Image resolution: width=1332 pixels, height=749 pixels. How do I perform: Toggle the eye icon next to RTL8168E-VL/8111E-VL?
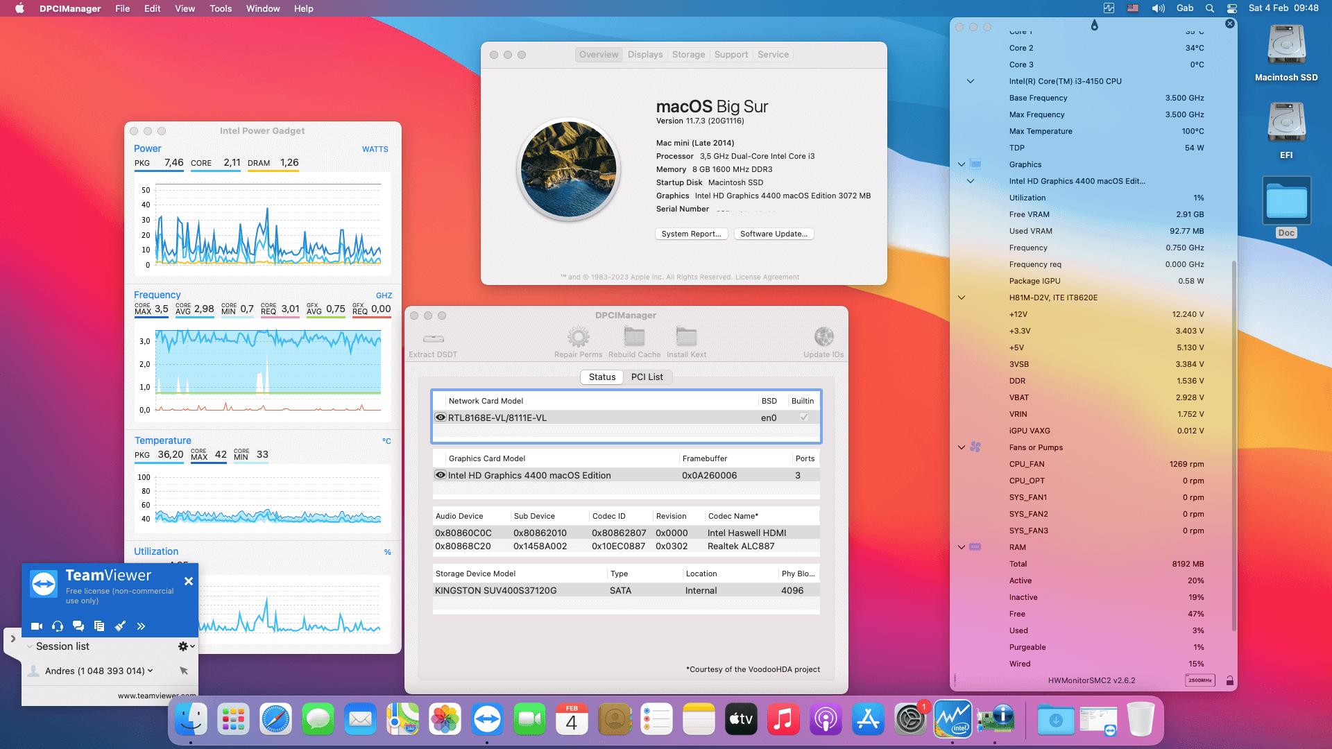(x=441, y=417)
